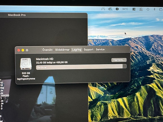Click the Hantera... button
The height and width of the screenshot is (122, 163).
pyautogui.click(x=119, y=60)
